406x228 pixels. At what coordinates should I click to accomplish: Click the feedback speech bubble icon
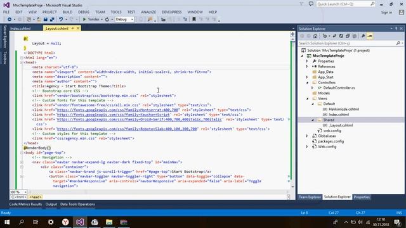(311, 4)
